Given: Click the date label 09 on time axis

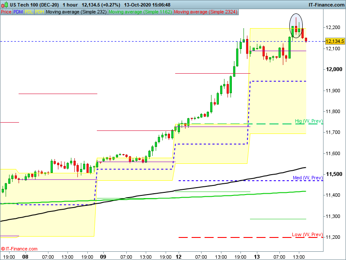Looking at the screenshot, I should (103, 257).
